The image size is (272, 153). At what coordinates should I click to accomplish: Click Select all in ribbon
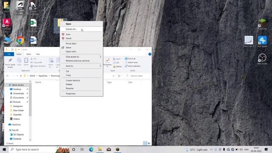pos(130,59)
